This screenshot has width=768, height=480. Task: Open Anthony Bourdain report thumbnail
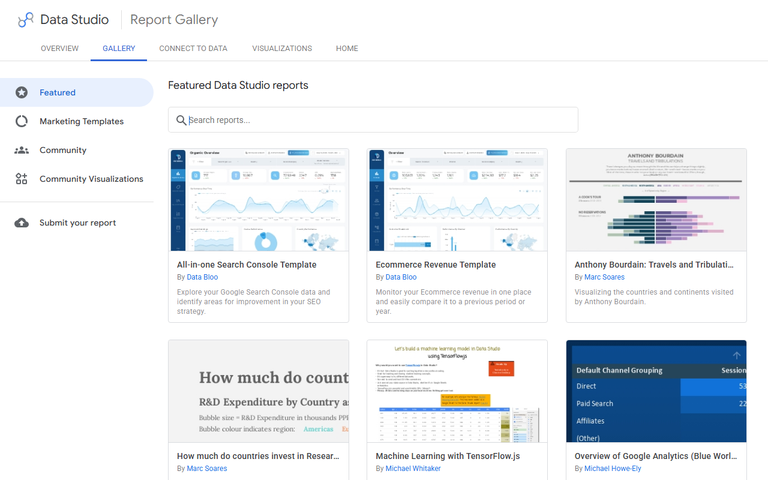click(656, 200)
